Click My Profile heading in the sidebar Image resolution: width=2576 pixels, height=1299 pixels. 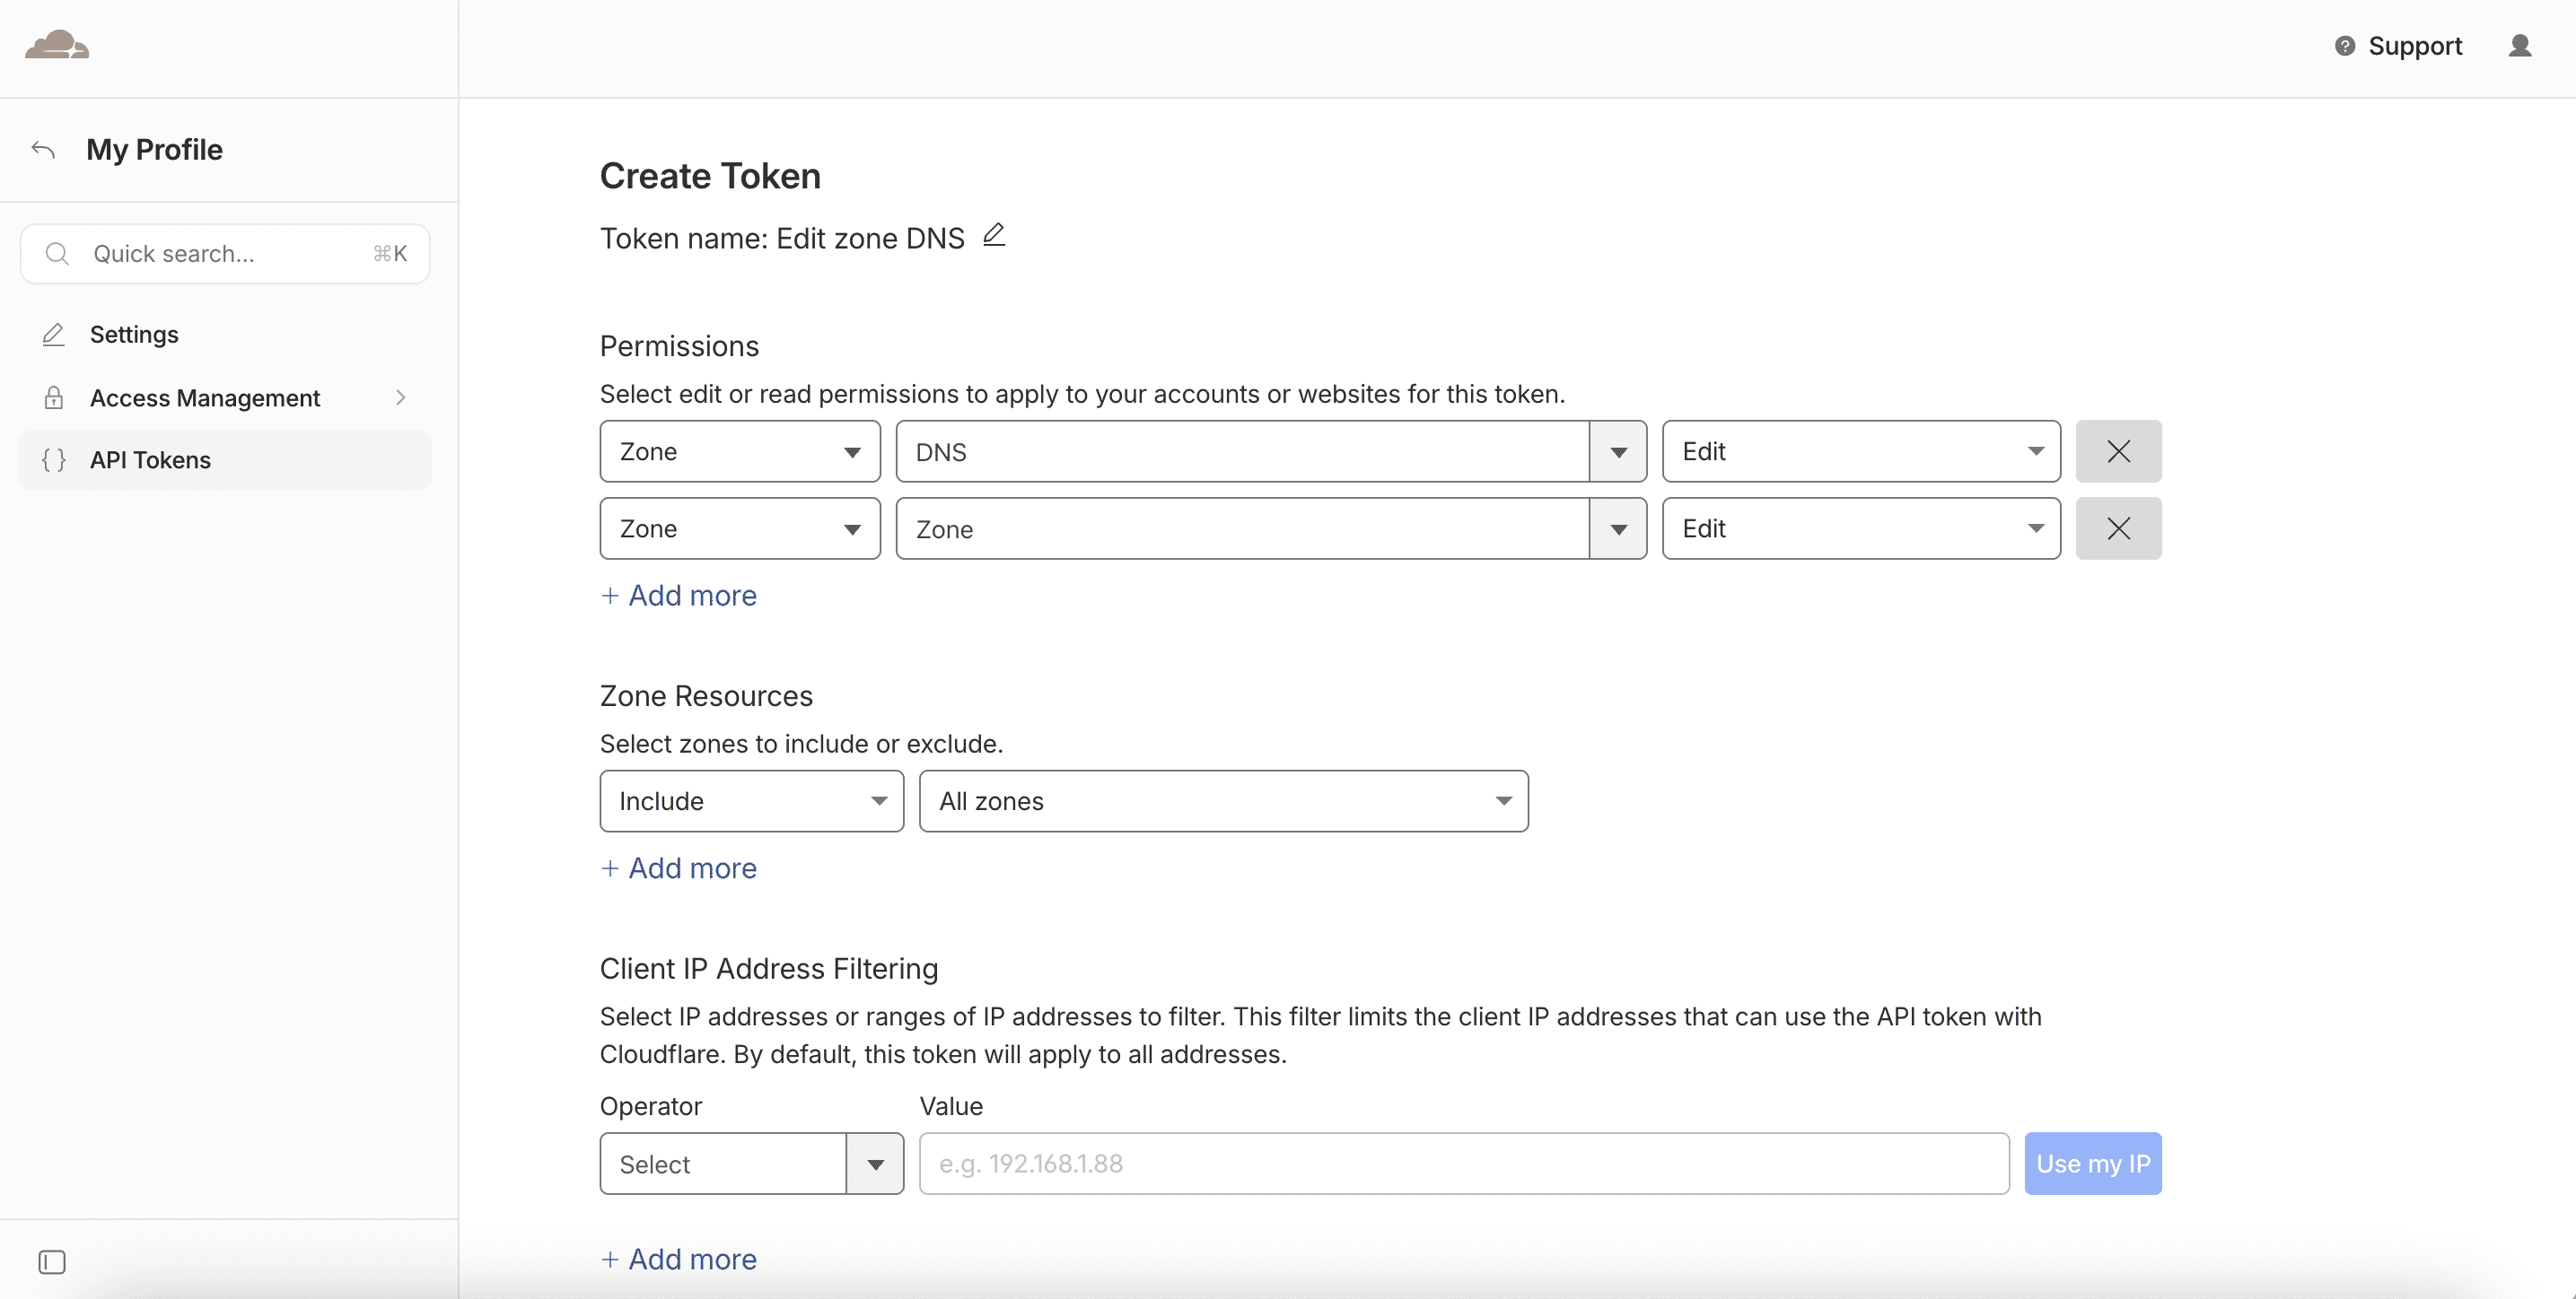[155, 150]
